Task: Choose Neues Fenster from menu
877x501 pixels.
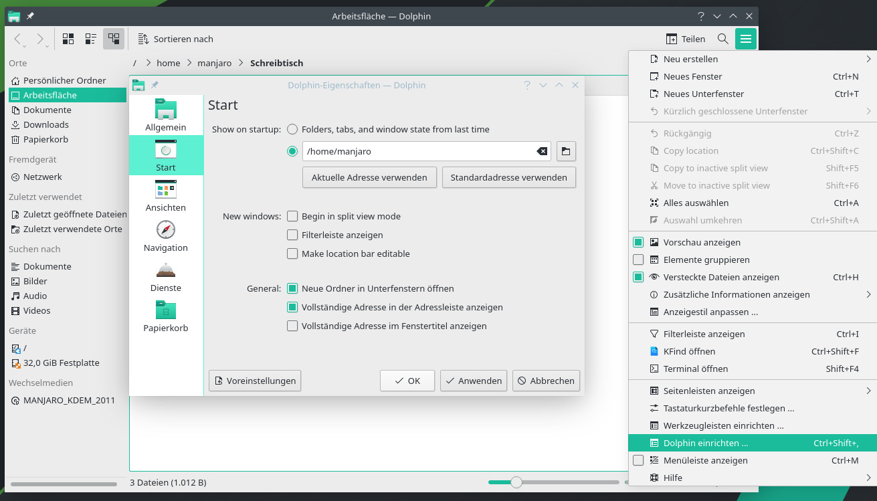Action: click(753, 76)
